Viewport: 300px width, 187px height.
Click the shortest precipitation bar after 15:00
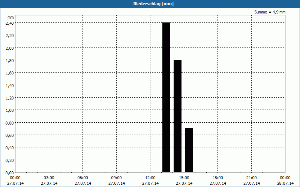[189, 150]
